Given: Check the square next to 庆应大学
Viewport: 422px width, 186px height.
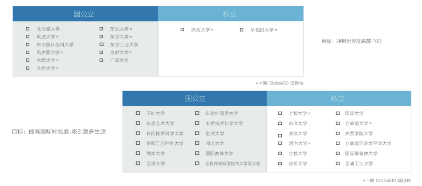Looking at the screenshot, I should tap(182, 30).
